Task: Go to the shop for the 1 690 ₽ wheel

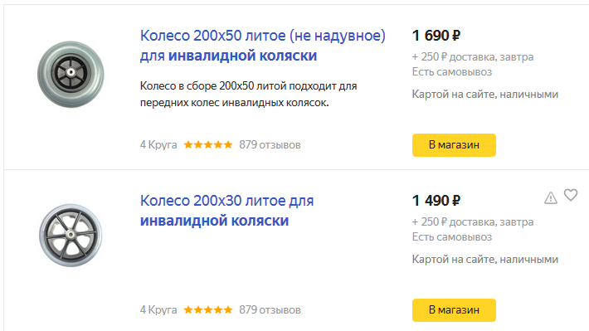Action: (x=454, y=145)
